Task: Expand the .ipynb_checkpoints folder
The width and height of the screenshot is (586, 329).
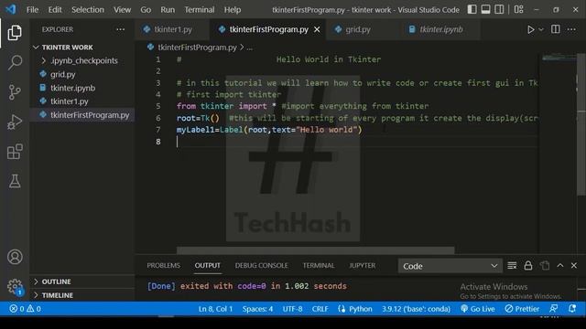Action: pyautogui.click(x=82, y=60)
